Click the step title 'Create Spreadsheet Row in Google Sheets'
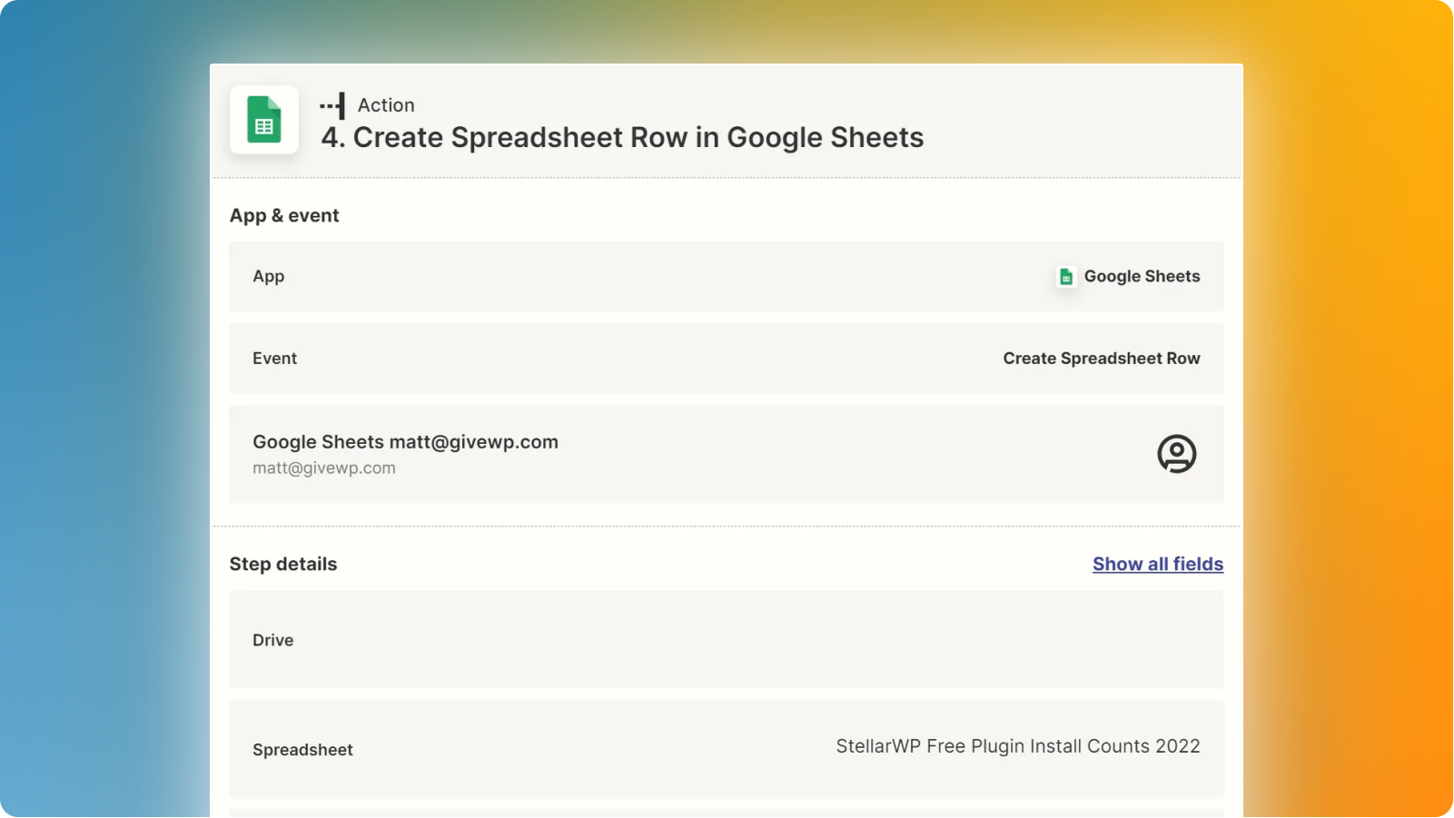 pos(638,137)
